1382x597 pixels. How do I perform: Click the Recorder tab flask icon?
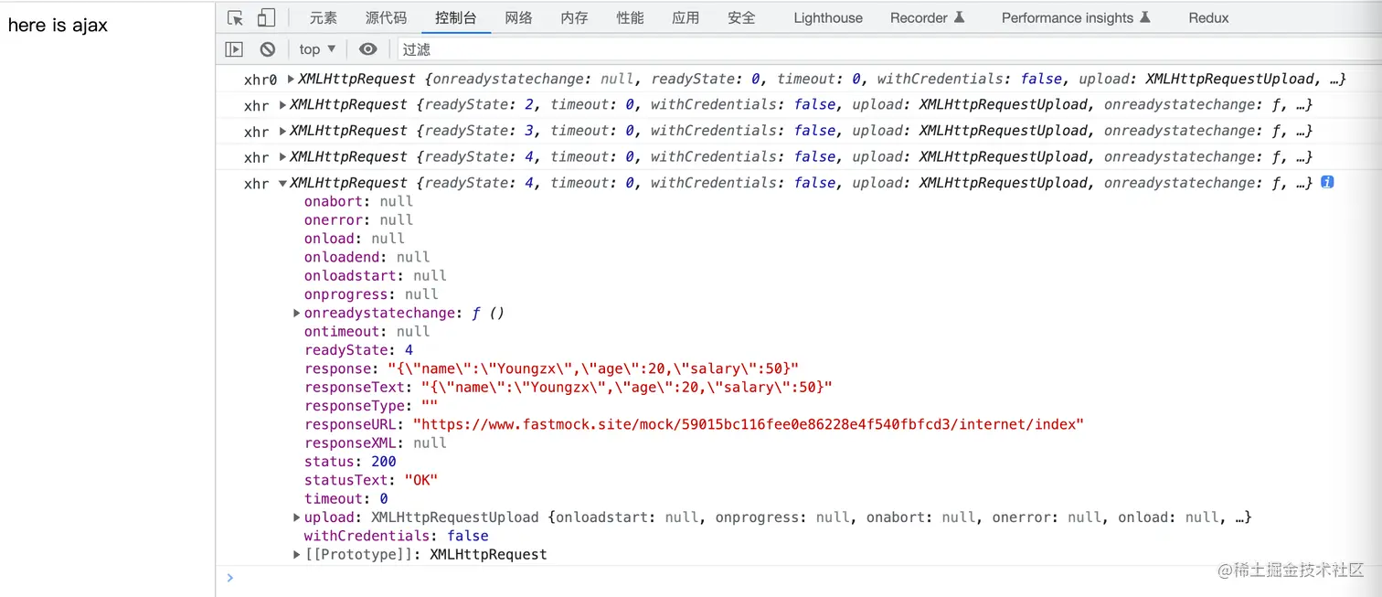960,17
